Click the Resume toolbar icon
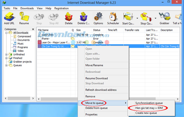 tap(24, 17)
